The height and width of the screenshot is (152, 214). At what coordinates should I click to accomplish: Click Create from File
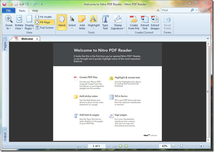[x=134, y=23]
